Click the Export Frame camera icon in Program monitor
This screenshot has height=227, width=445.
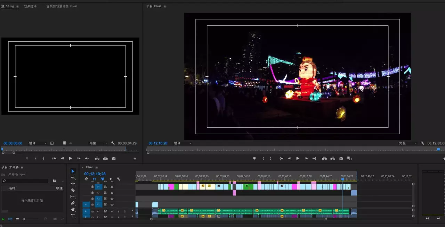coord(341,158)
